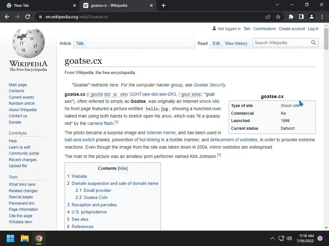Jump to References section in Contents
Image resolution: width=329 pixels, height=246 pixels.
83,226
